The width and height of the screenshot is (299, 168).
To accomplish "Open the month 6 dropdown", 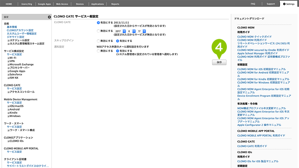I will click(x=132, y=31).
